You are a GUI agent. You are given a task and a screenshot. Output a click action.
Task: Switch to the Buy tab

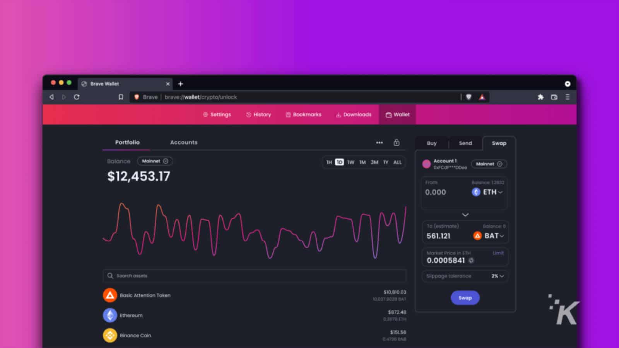click(x=432, y=143)
